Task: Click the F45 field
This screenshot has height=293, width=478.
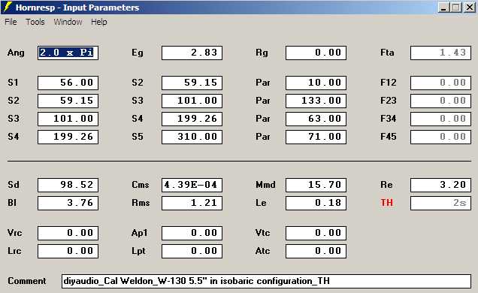Action: (x=441, y=137)
